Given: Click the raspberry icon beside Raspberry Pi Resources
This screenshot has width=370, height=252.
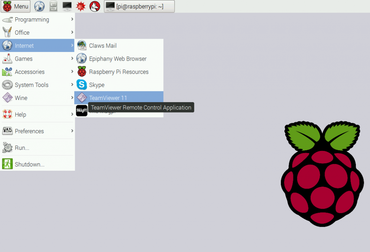Looking at the screenshot, I should tap(82, 71).
